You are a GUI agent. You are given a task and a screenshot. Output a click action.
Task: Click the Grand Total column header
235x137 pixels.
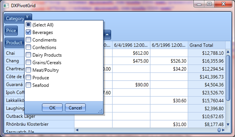(x=207, y=45)
